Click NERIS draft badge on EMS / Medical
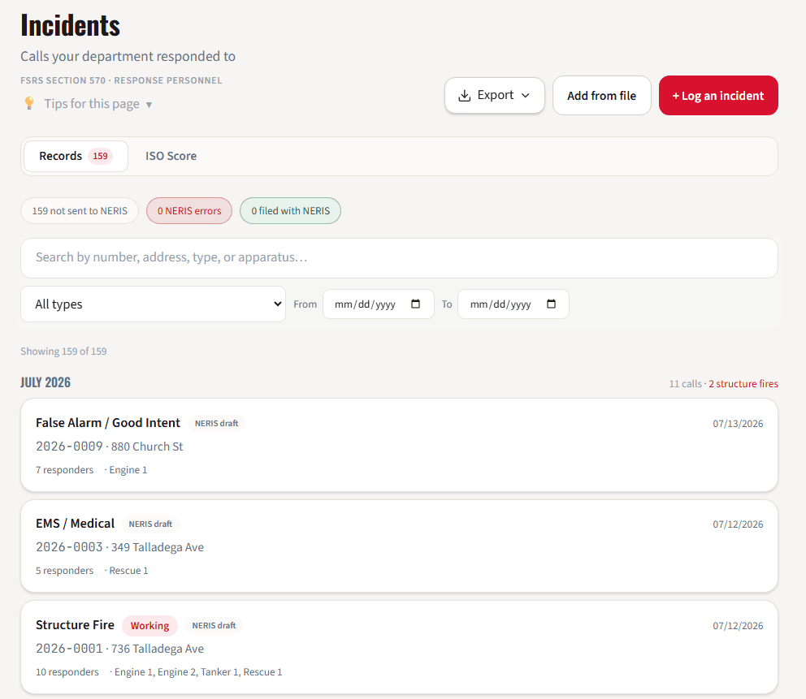Image resolution: width=806 pixels, height=699 pixels. coord(150,524)
